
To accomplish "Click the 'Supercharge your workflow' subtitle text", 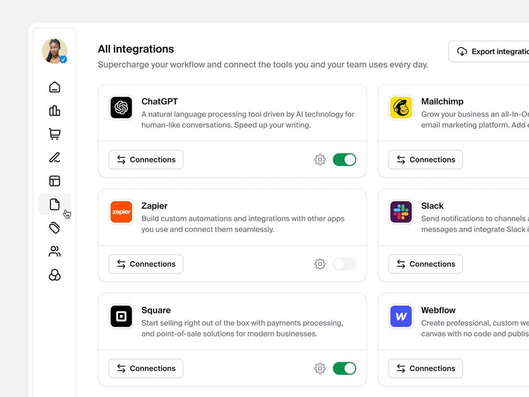I will pyautogui.click(x=263, y=65).
